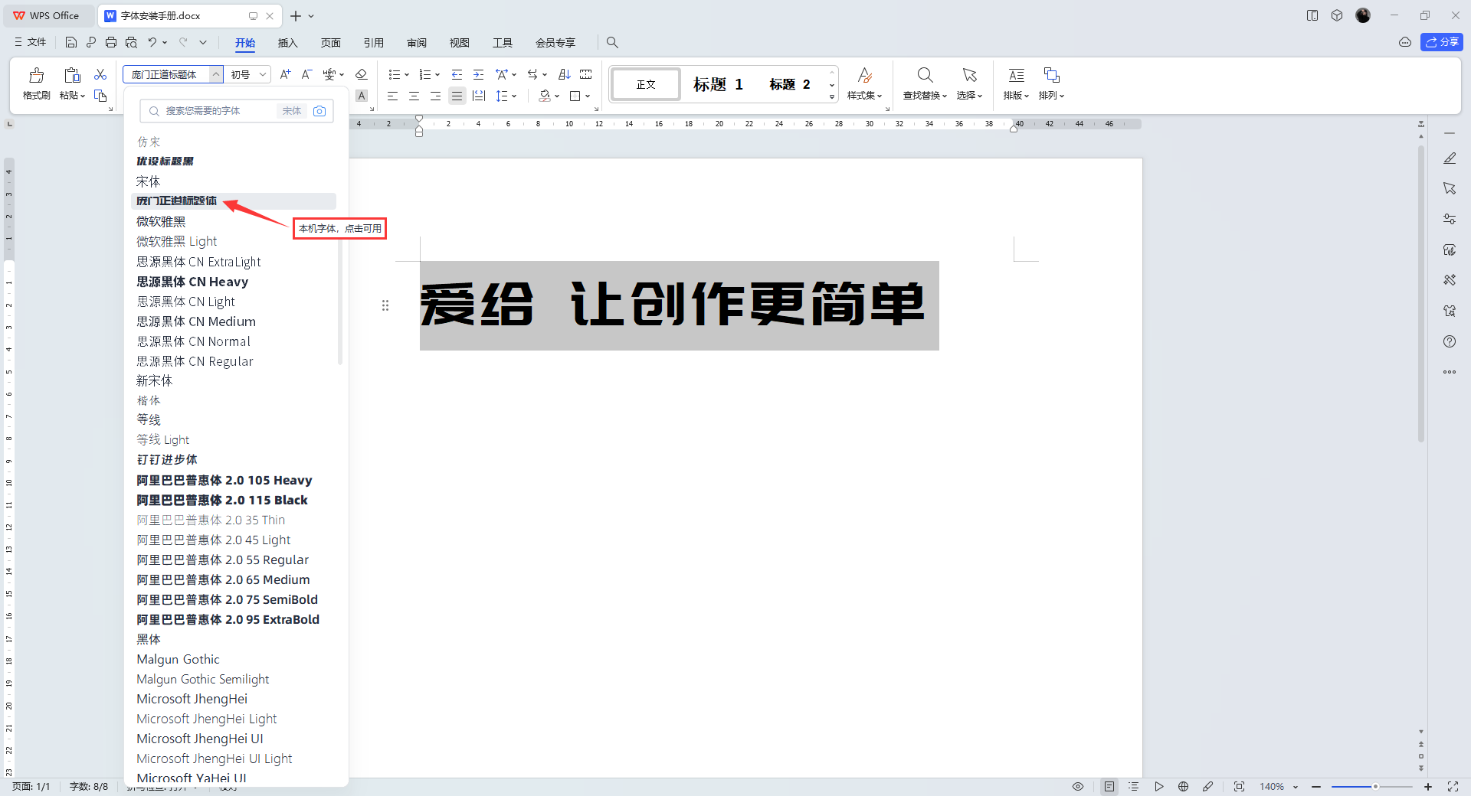Open the bulleted list dropdown arrow
This screenshot has height=796, width=1471.
407,75
